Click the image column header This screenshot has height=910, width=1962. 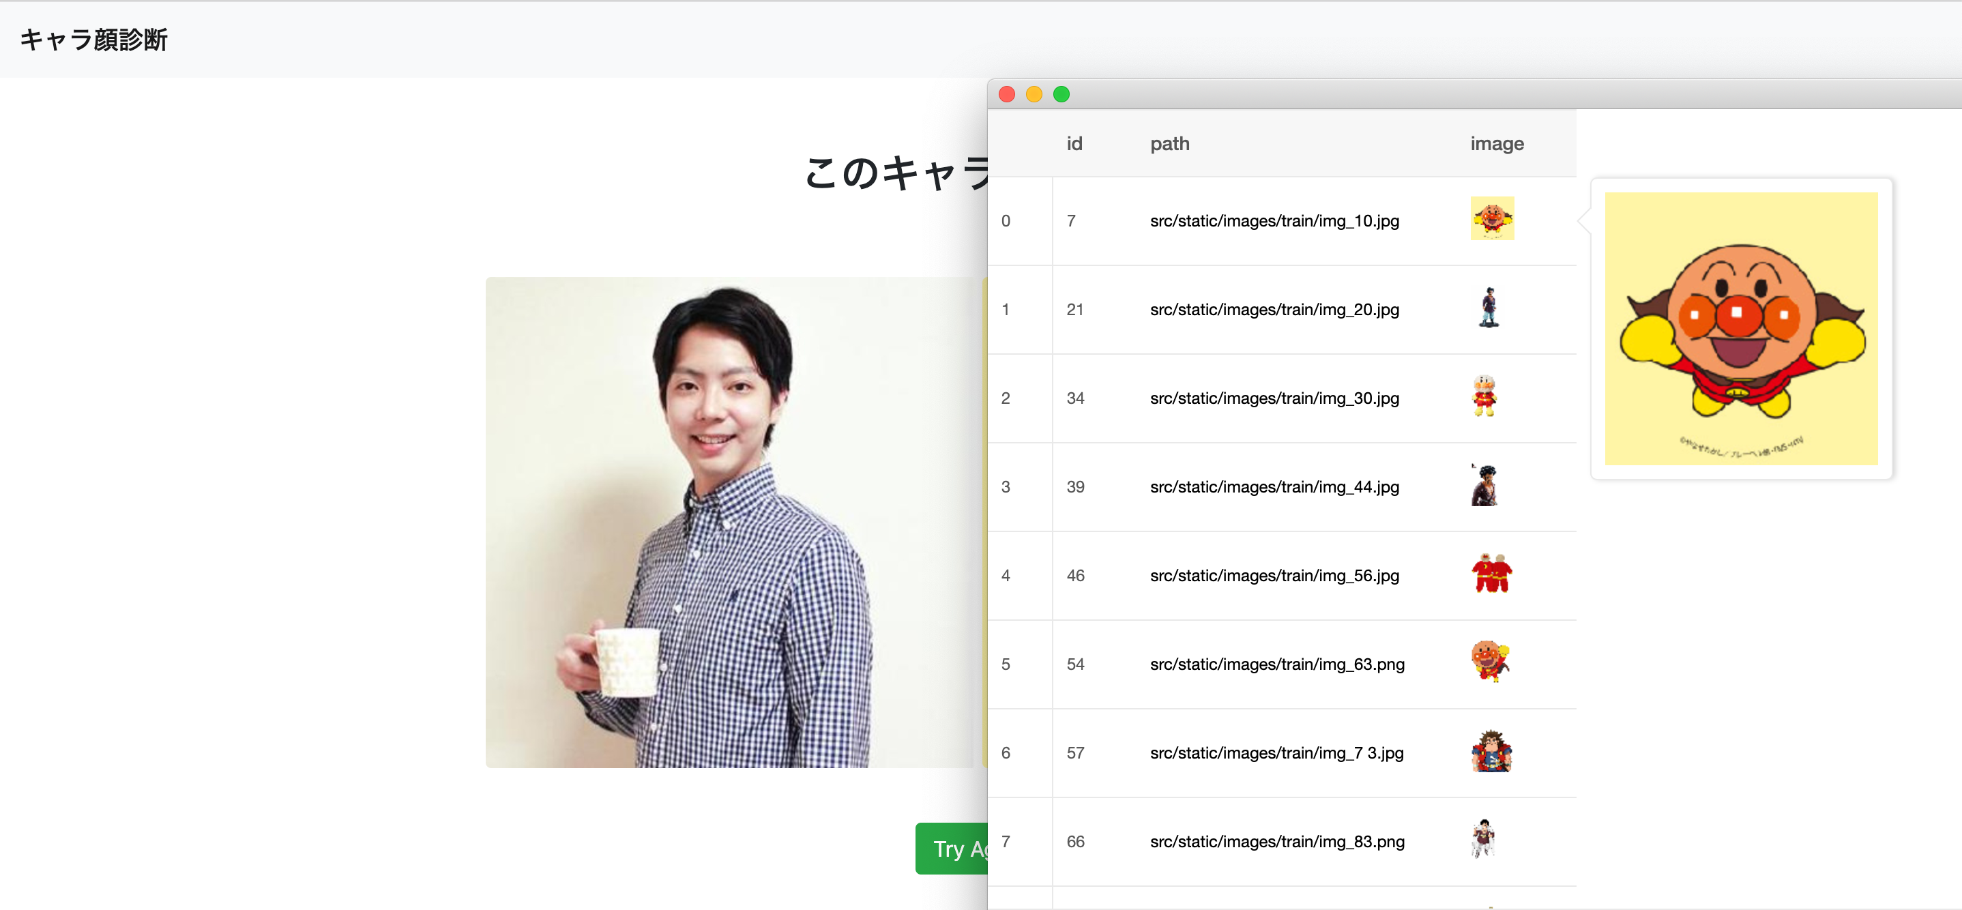click(x=1497, y=144)
